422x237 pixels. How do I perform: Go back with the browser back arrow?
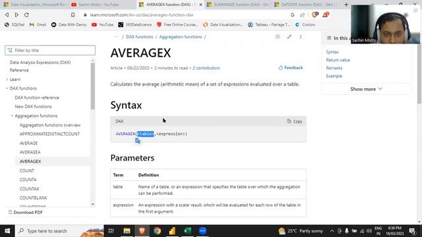click(x=7, y=14)
